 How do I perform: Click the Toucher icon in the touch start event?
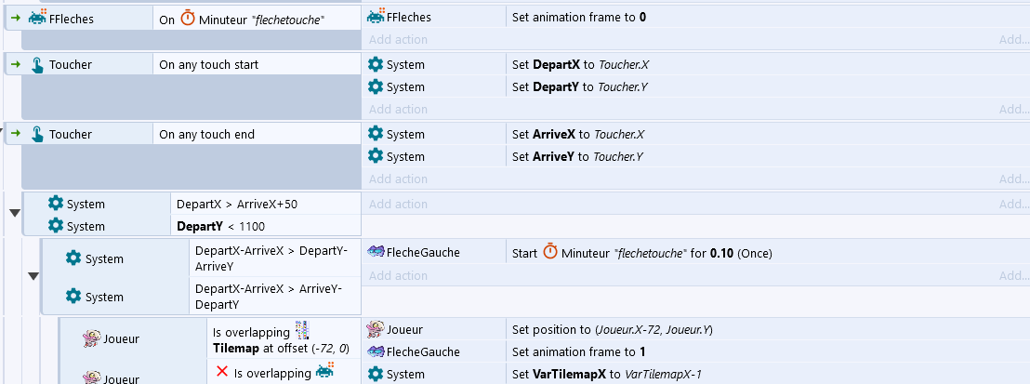click(38, 64)
